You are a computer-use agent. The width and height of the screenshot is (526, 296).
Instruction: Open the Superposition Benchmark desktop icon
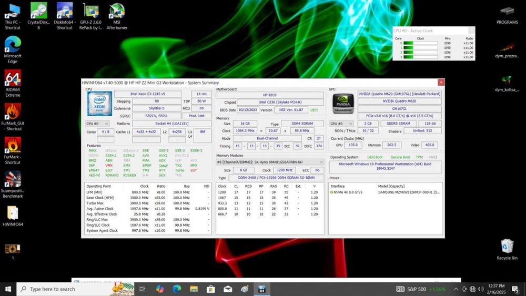pyautogui.click(x=13, y=185)
